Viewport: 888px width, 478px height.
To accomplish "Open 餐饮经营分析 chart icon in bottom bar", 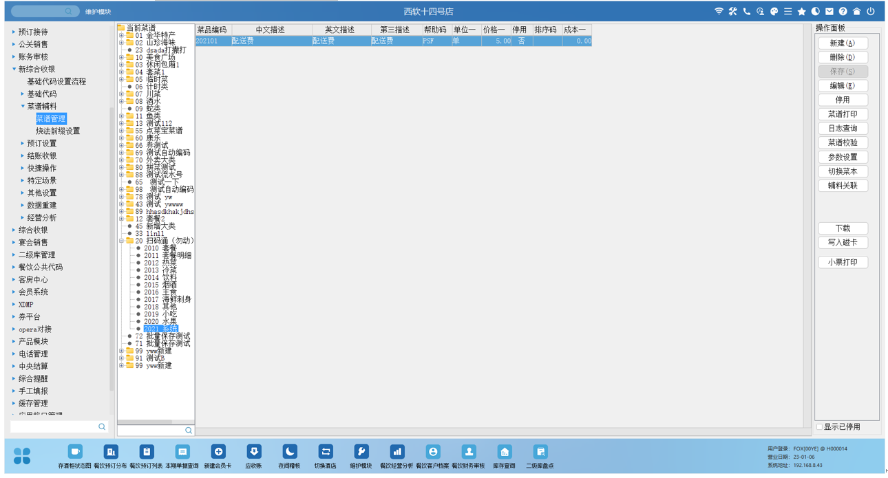I will click(397, 453).
